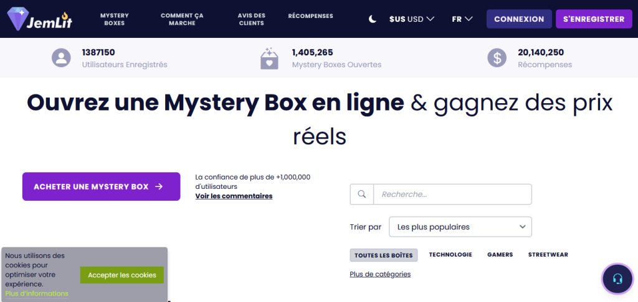Click the mystery boxes opened gift icon
Viewport: 638px width, 302px height.
click(269, 58)
